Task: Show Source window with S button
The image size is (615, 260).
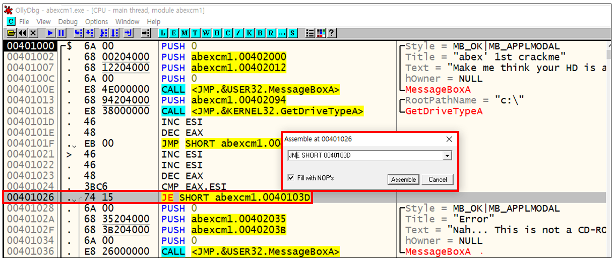Action: [292, 33]
